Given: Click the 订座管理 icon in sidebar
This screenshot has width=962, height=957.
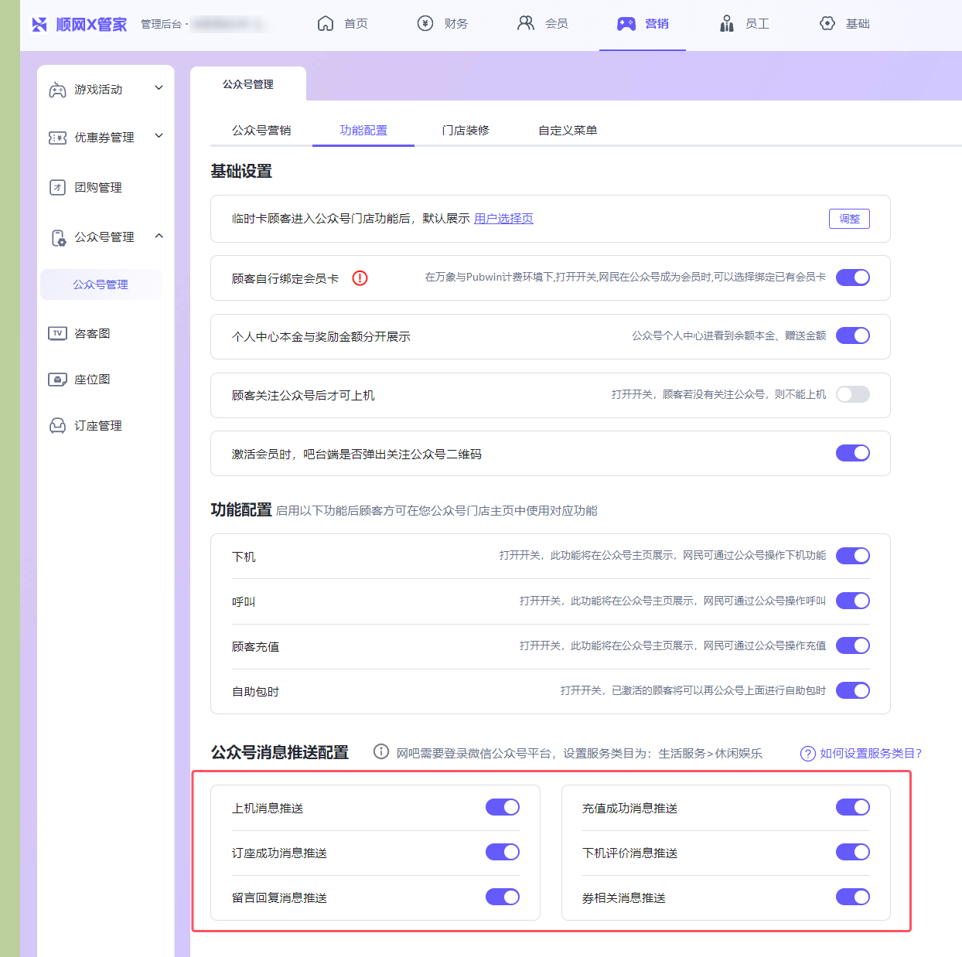Looking at the screenshot, I should click(57, 426).
